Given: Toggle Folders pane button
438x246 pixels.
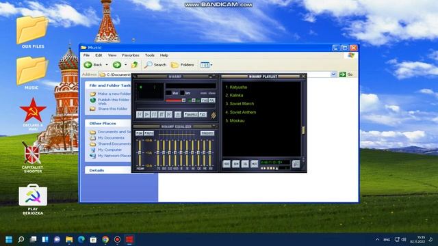Looking at the screenshot, I should [183, 65].
